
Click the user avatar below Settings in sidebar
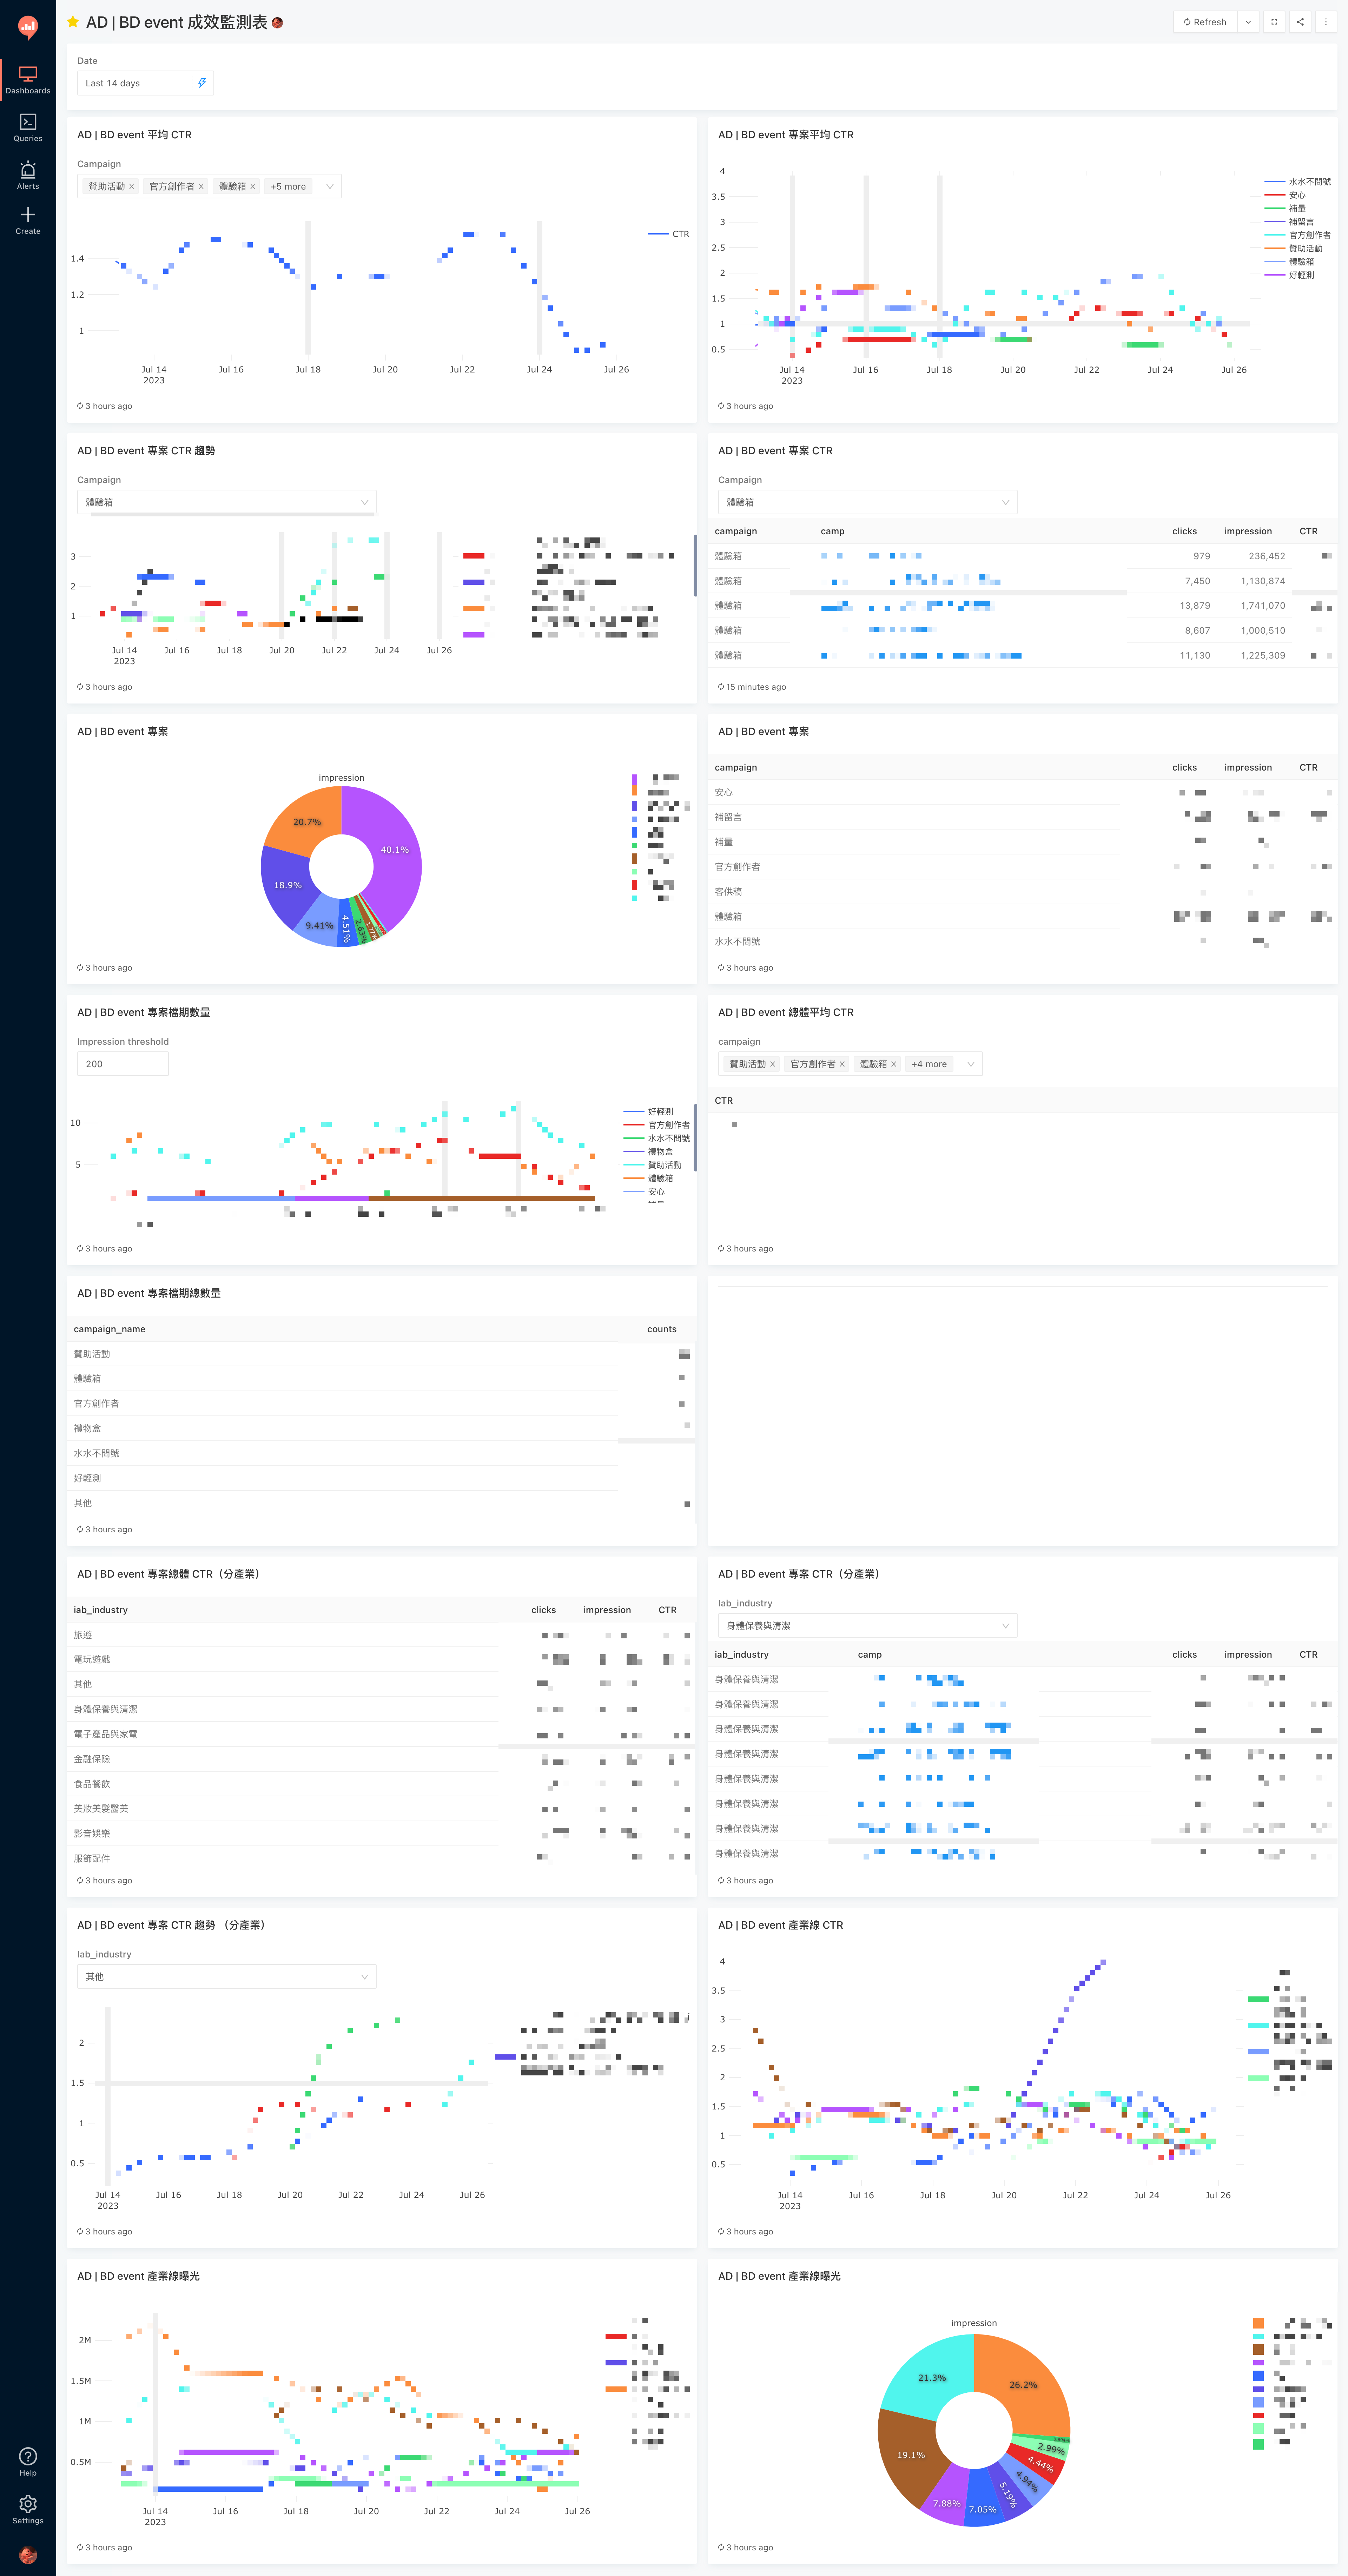[x=28, y=2555]
